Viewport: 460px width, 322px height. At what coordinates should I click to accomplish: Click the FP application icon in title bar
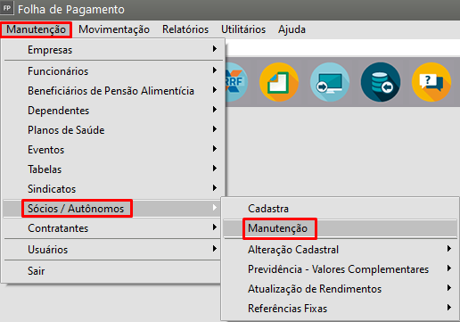coord(7,8)
